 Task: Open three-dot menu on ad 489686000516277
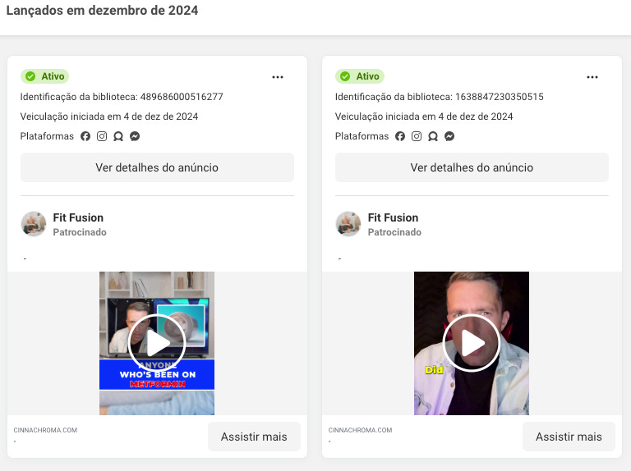coord(277,77)
